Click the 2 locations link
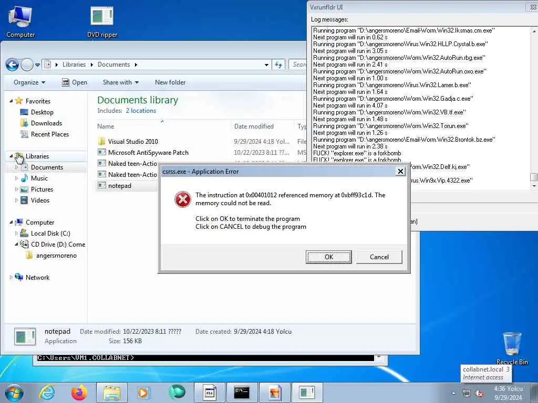The height and width of the screenshot is (403, 538). click(x=141, y=111)
